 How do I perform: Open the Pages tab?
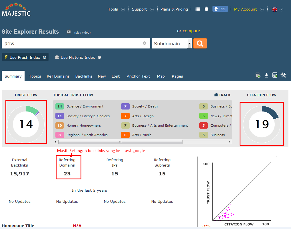pos(177,76)
